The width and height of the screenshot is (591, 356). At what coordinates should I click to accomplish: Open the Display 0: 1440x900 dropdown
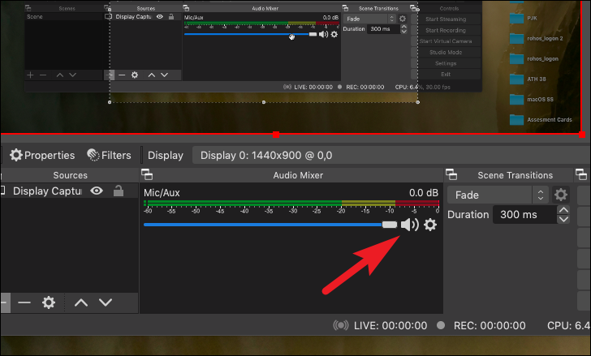click(x=391, y=156)
